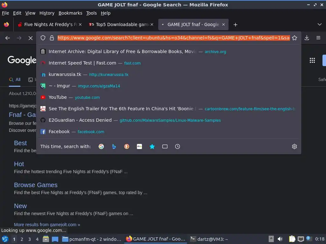The height and width of the screenshot is (244, 326).
Task: Open search settings gear in the urlbar dropdown
Action: 294,146
